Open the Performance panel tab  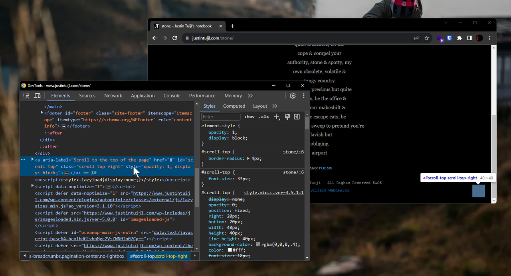point(202,96)
